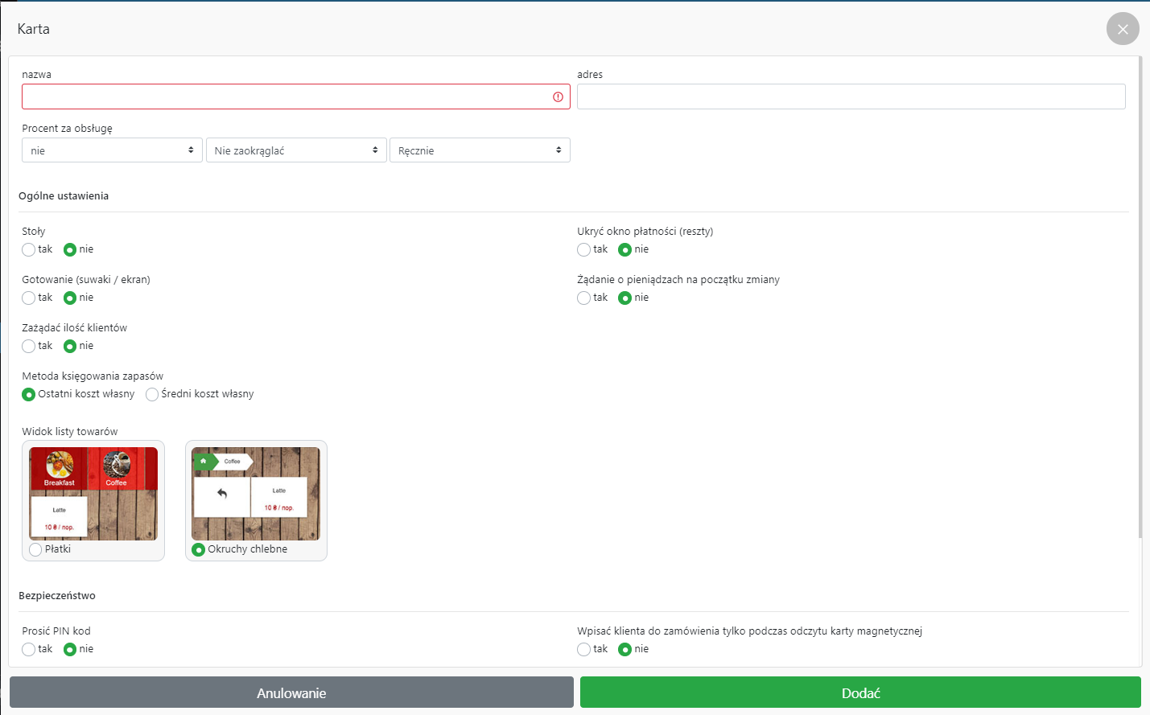1150x715 pixels.
Task: Select 'tak' for Zażądać ilość klientów
Action: [29, 346]
